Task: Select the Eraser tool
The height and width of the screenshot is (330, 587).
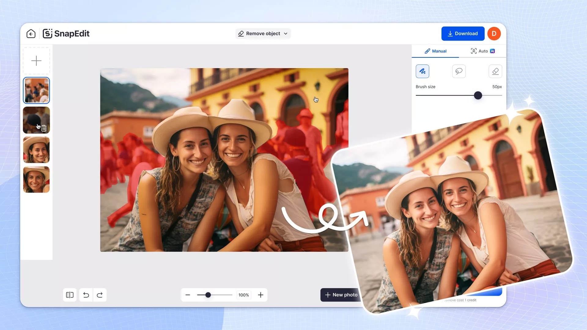Action: coord(495,71)
